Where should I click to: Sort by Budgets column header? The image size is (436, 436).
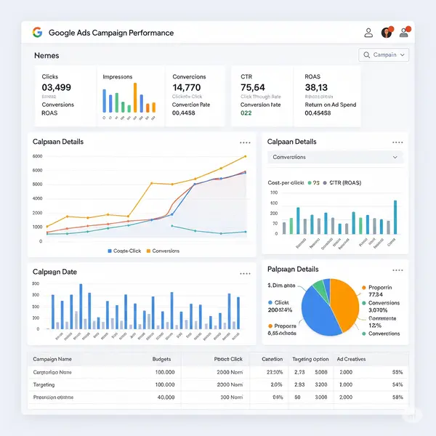(x=161, y=359)
